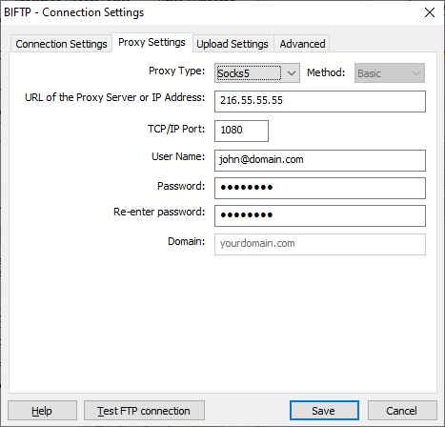Screen dimensions: 445x427
Task: Click the Method dropdown arrow
Action: (416, 73)
